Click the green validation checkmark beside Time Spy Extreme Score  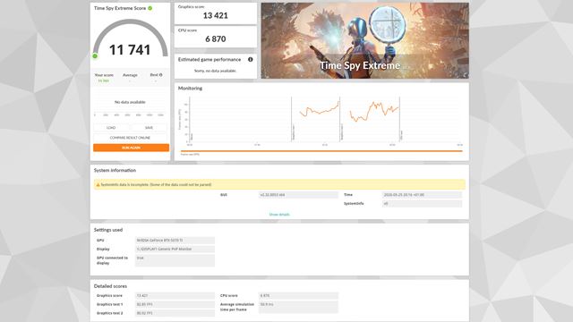(150, 8)
